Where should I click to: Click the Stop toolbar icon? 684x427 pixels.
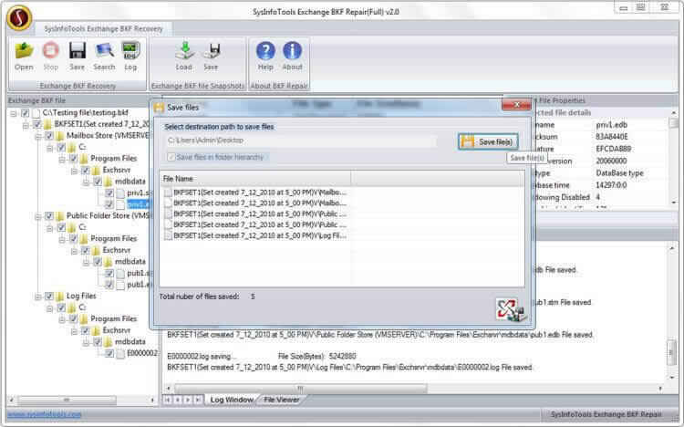[50, 51]
